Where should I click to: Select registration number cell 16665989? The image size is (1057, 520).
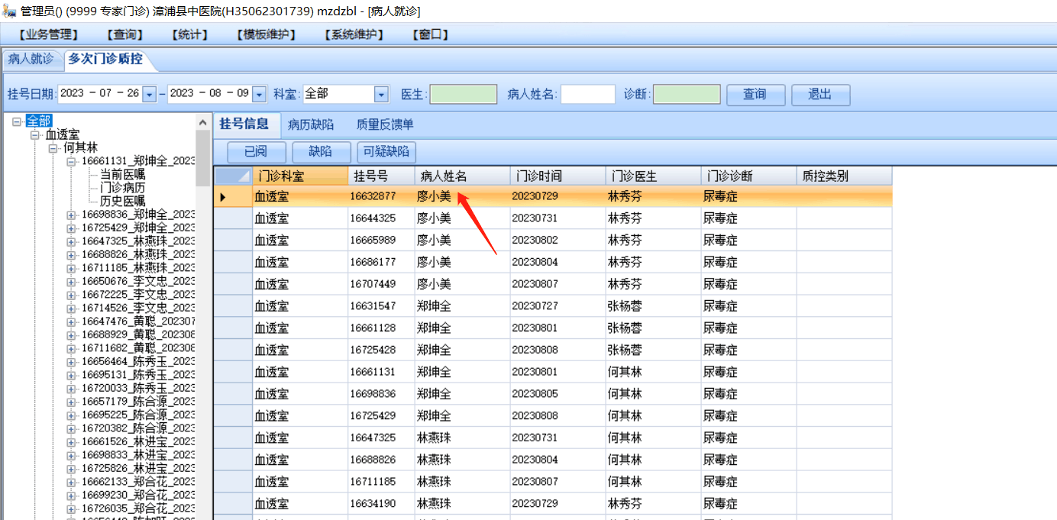point(381,241)
